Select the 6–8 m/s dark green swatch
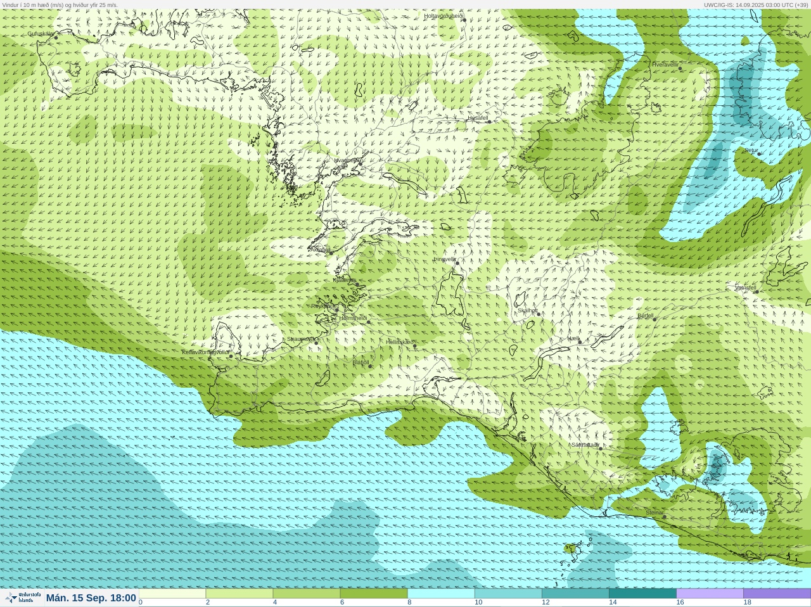Image resolution: width=811 pixels, height=607 pixels. [374, 594]
